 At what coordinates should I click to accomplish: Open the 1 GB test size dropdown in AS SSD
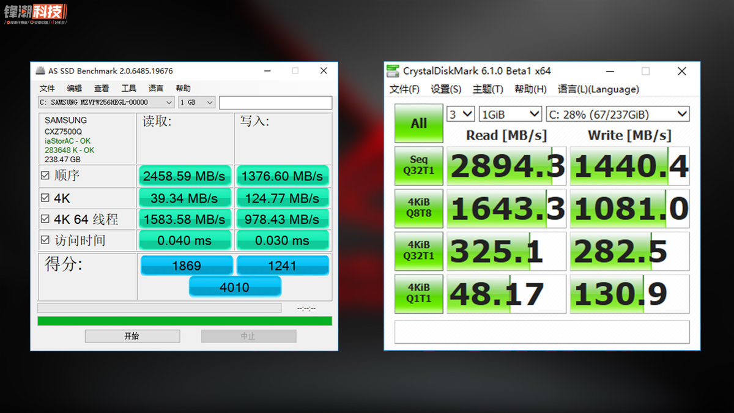click(x=196, y=102)
